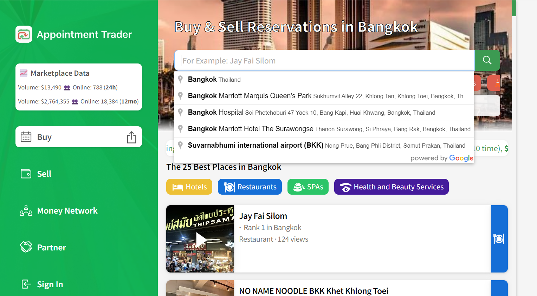
Task: Choose Bangkok Marriott Marquis Queen's Park suggestion
Action: tap(250, 96)
